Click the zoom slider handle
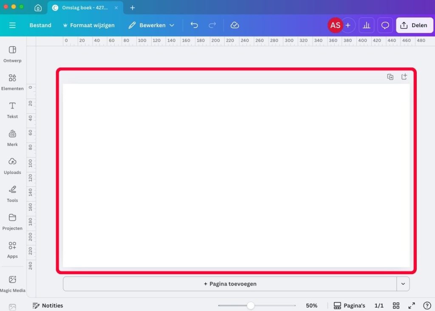The width and height of the screenshot is (435, 311). coord(251,305)
